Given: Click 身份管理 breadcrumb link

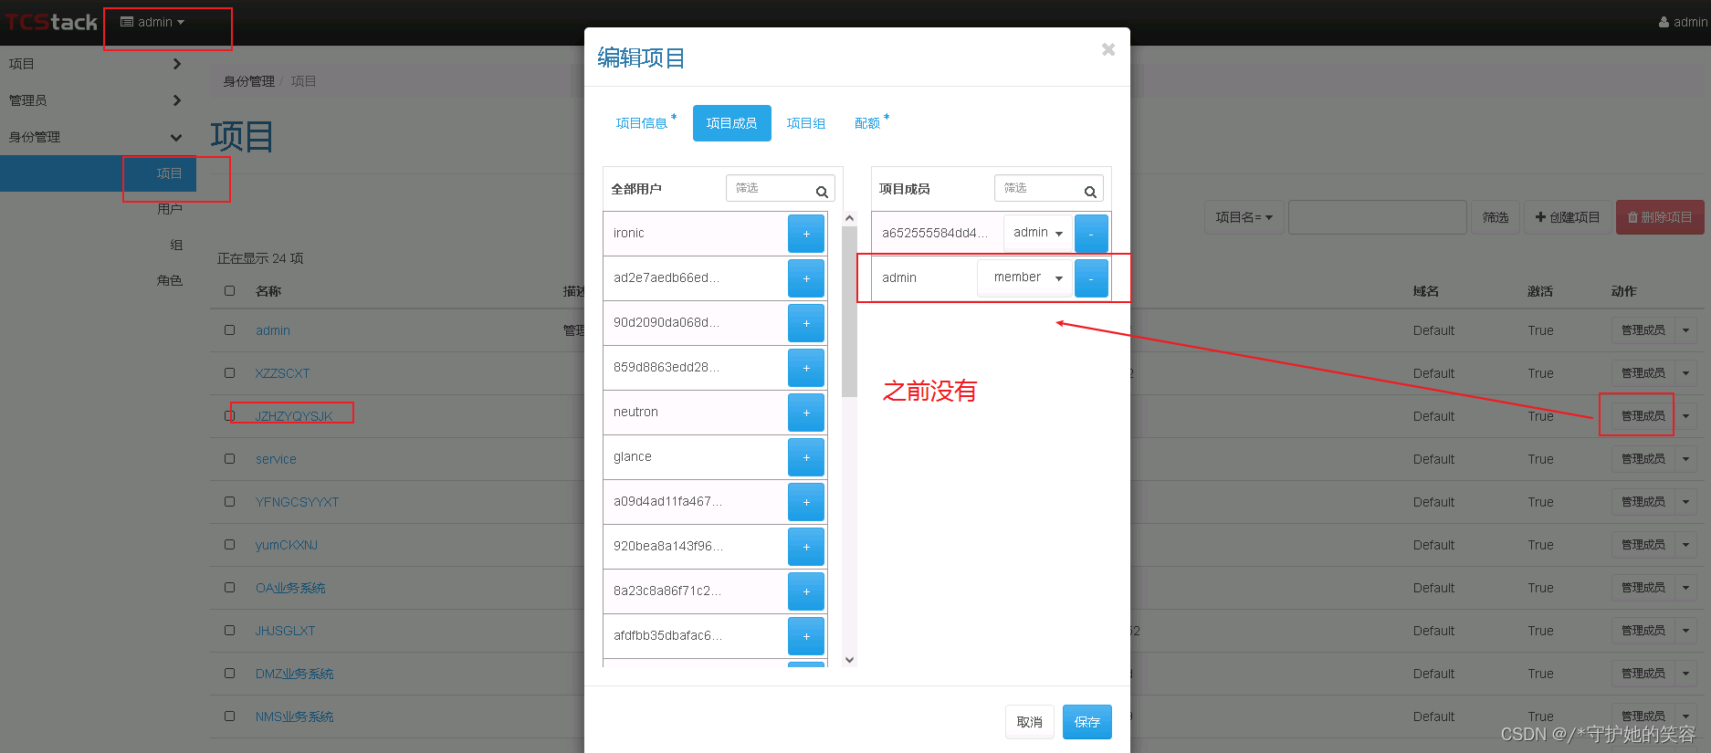Looking at the screenshot, I should [x=248, y=81].
